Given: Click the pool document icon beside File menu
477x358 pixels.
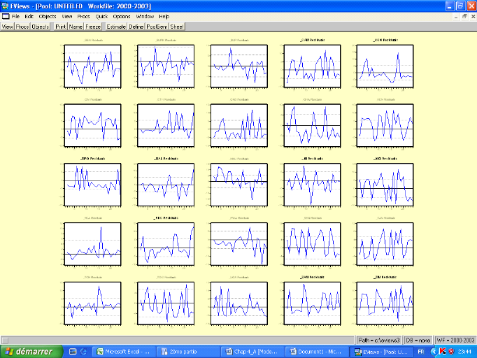Looking at the screenshot, I should tap(5, 15).
